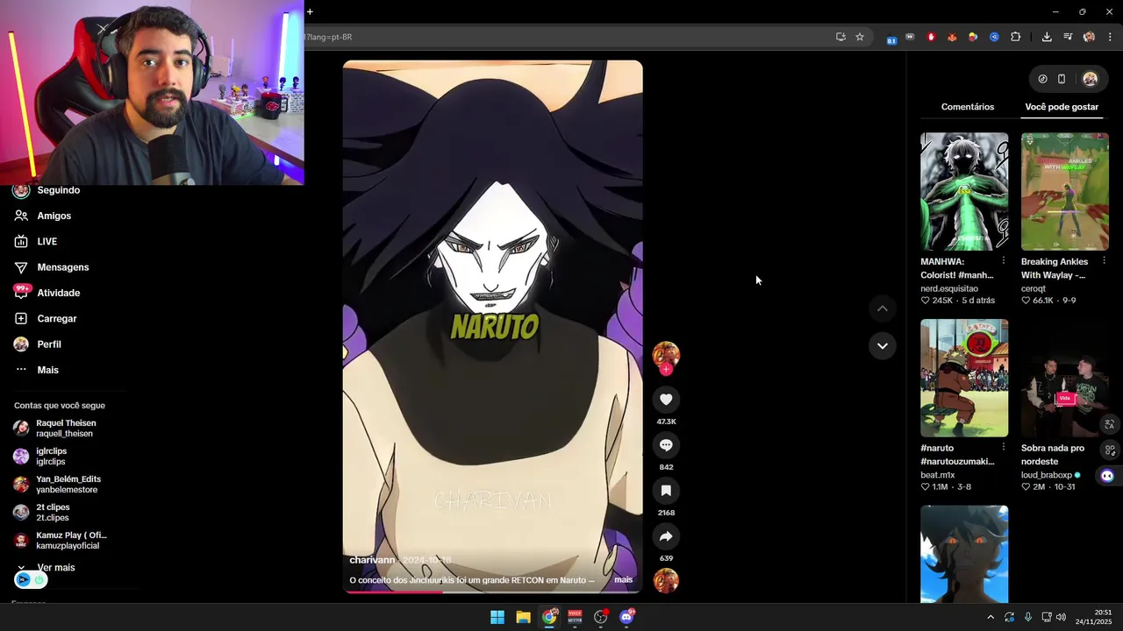The image size is (1123, 631).
Task: Switch to the Comentários tab
Action: pyautogui.click(x=968, y=107)
